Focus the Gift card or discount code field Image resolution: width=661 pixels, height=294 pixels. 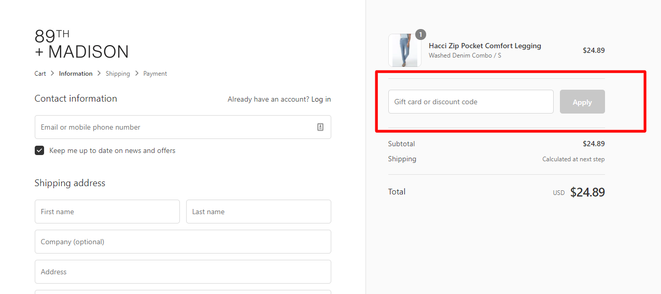click(471, 102)
